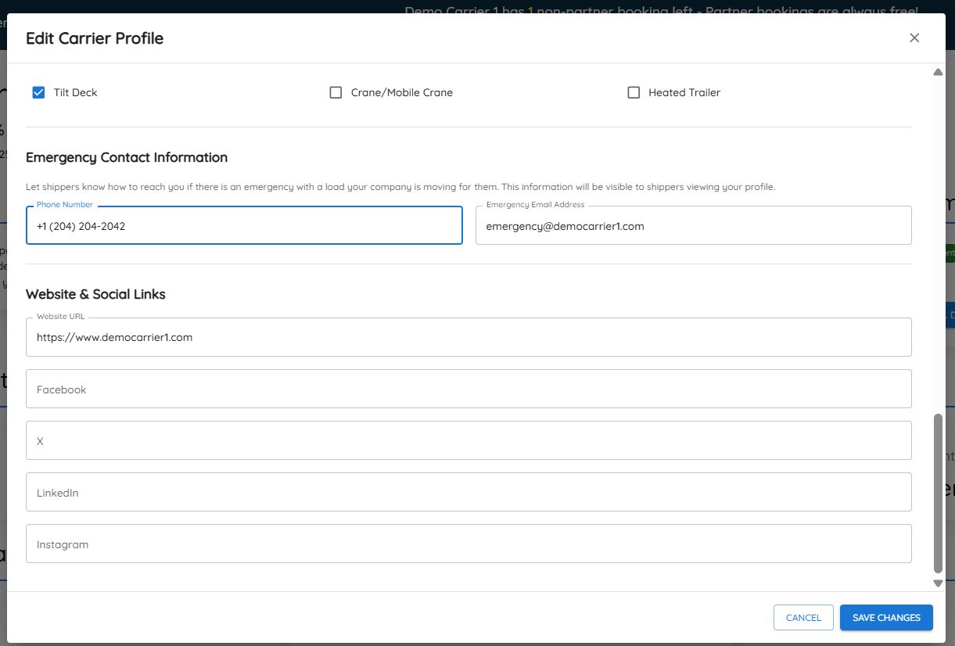Click into the X social link field
955x646 pixels.
click(469, 440)
